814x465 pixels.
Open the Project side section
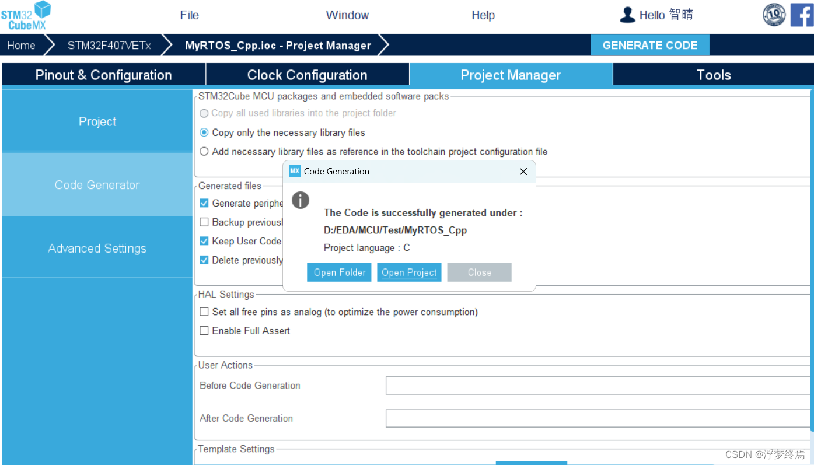pyautogui.click(x=97, y=121)
